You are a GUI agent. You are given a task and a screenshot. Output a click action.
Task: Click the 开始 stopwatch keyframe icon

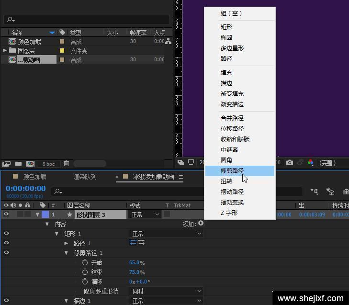coord(85,262)
